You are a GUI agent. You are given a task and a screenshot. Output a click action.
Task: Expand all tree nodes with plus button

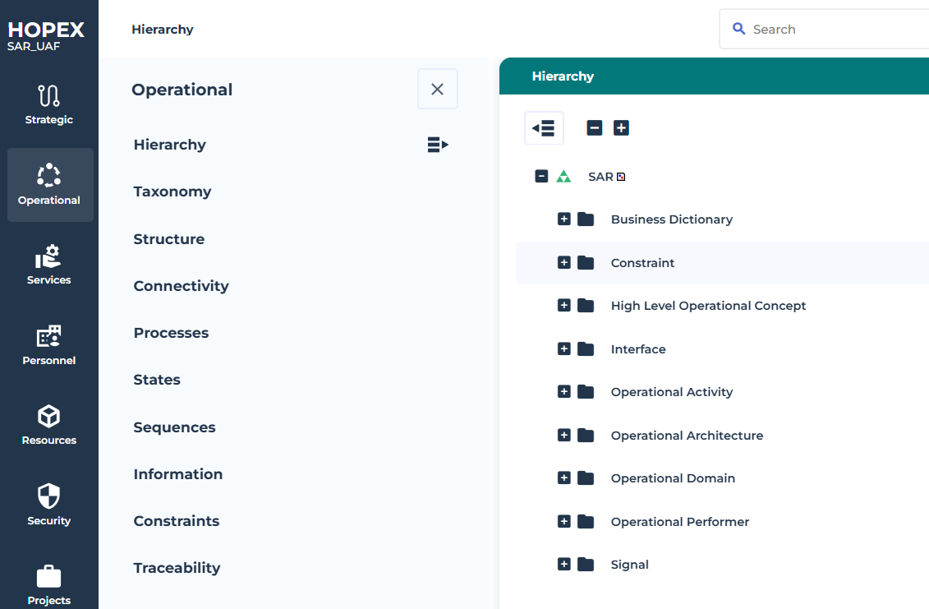tap(622, 128)
